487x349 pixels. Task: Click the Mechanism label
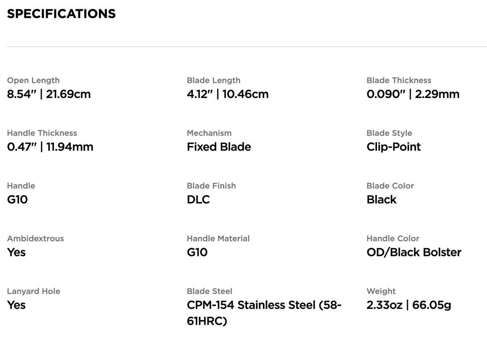click(x=209, y=133)
